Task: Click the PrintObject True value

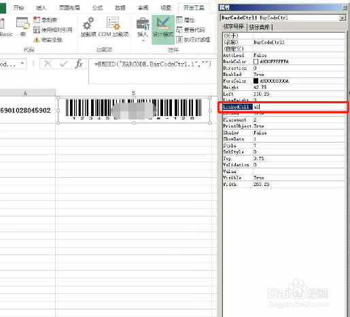Action: click(259, 126)
